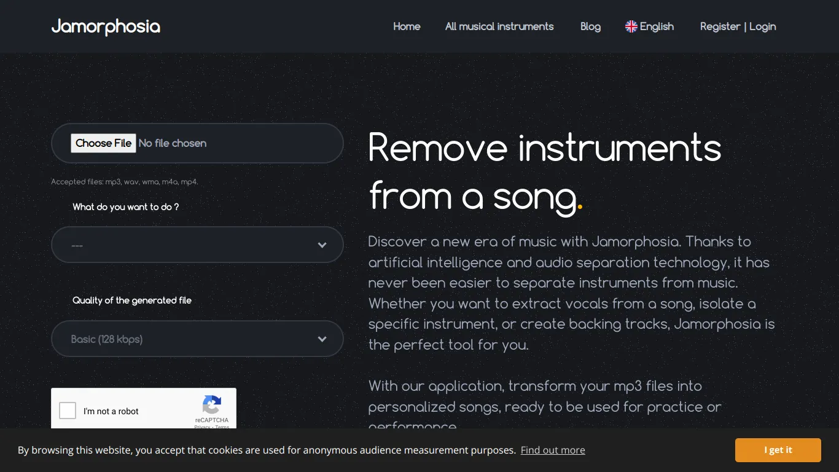839x472 pixels.
Task: Expand the Basic (128 kbps) quality selector
Action: point(197,339)
